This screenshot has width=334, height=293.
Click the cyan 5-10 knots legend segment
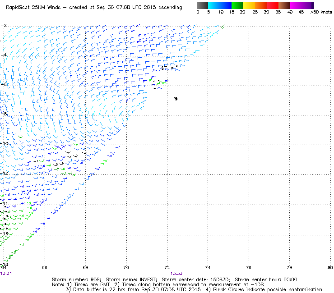[213, 5]
